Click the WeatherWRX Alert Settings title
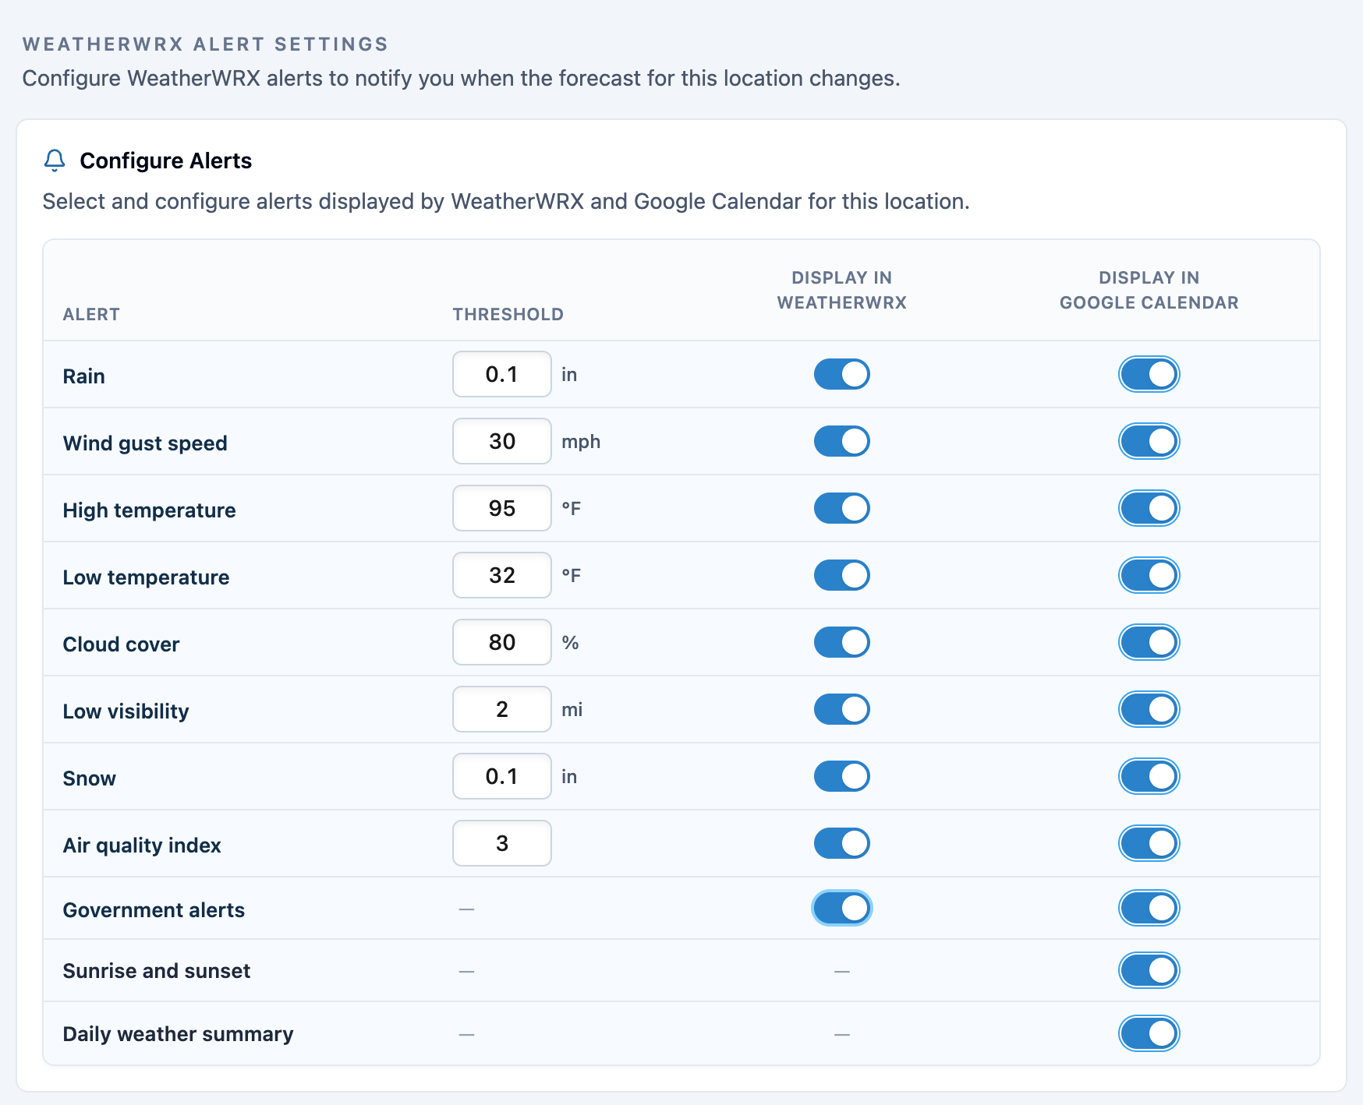This screenshot has height=1105, width=1363. tap(205, 44)
